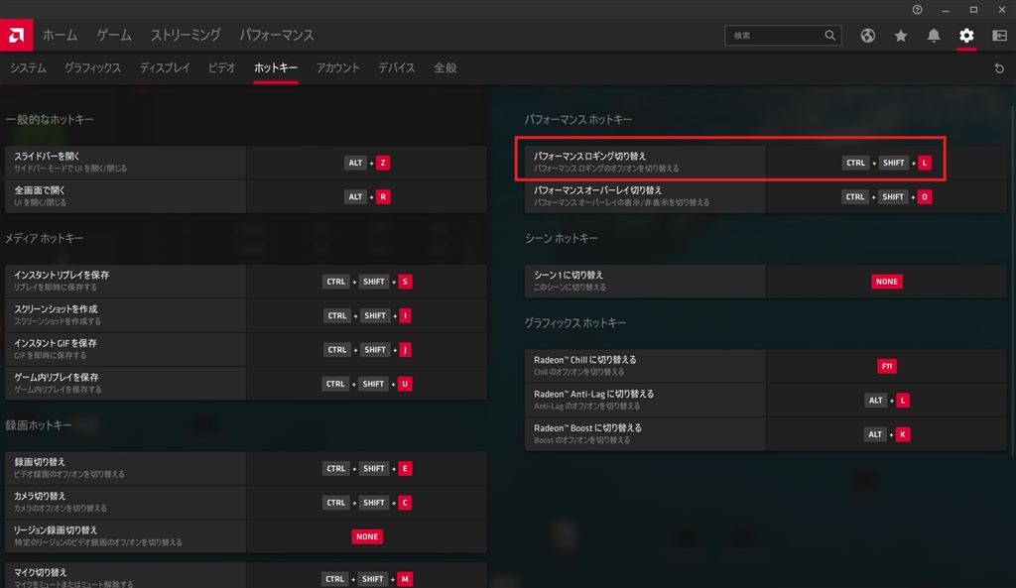Edit F11 hotkey for Radeon Chill
This screenshot has width=1016, height=588.
coord(886,367)
